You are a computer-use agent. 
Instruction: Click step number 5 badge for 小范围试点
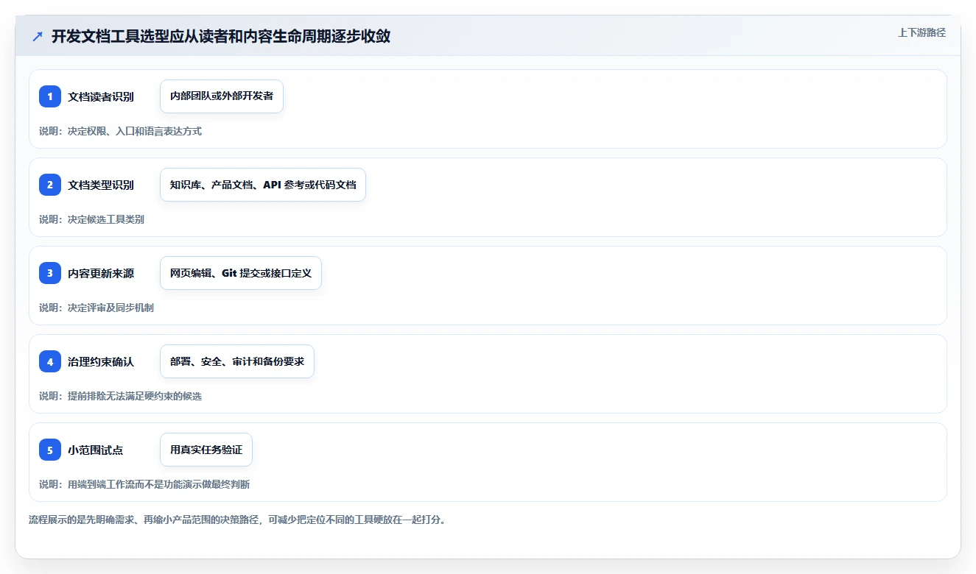tap(50, 450)
